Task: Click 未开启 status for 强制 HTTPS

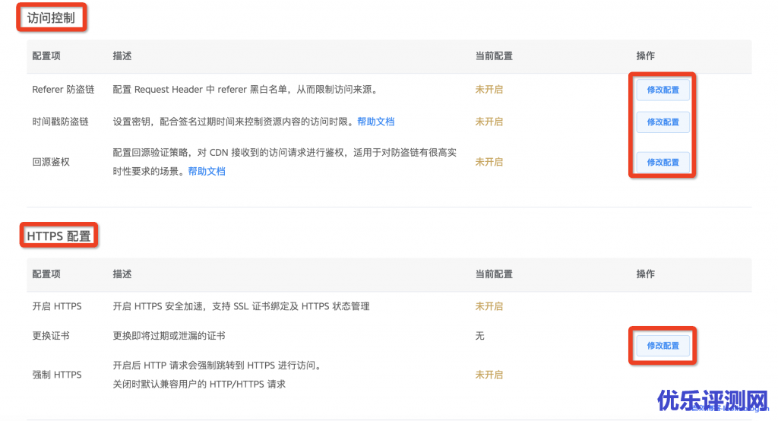Action: click(x=489, y=375)
